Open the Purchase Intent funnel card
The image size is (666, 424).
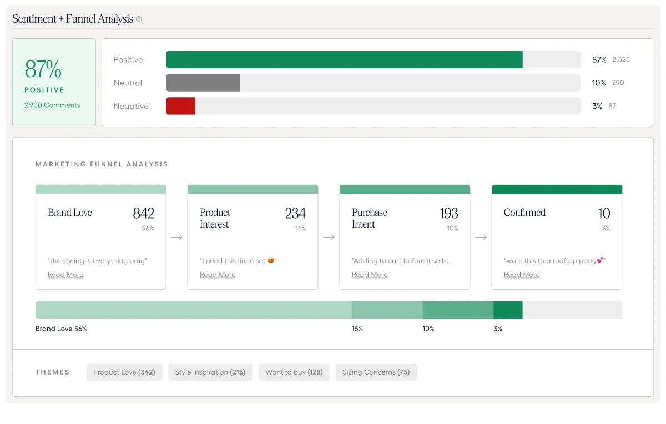pos(405,237)
